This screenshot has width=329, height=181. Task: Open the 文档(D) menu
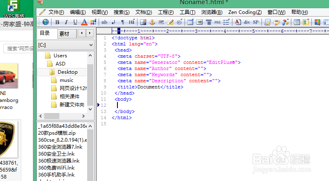(x=144, y=12)
